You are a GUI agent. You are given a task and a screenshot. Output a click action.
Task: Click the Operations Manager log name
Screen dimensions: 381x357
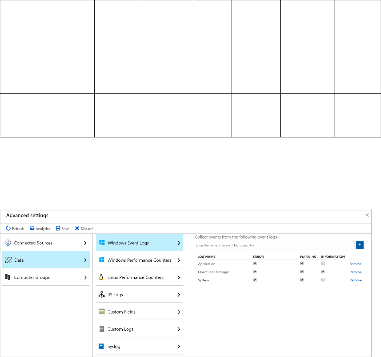[213, 272]
